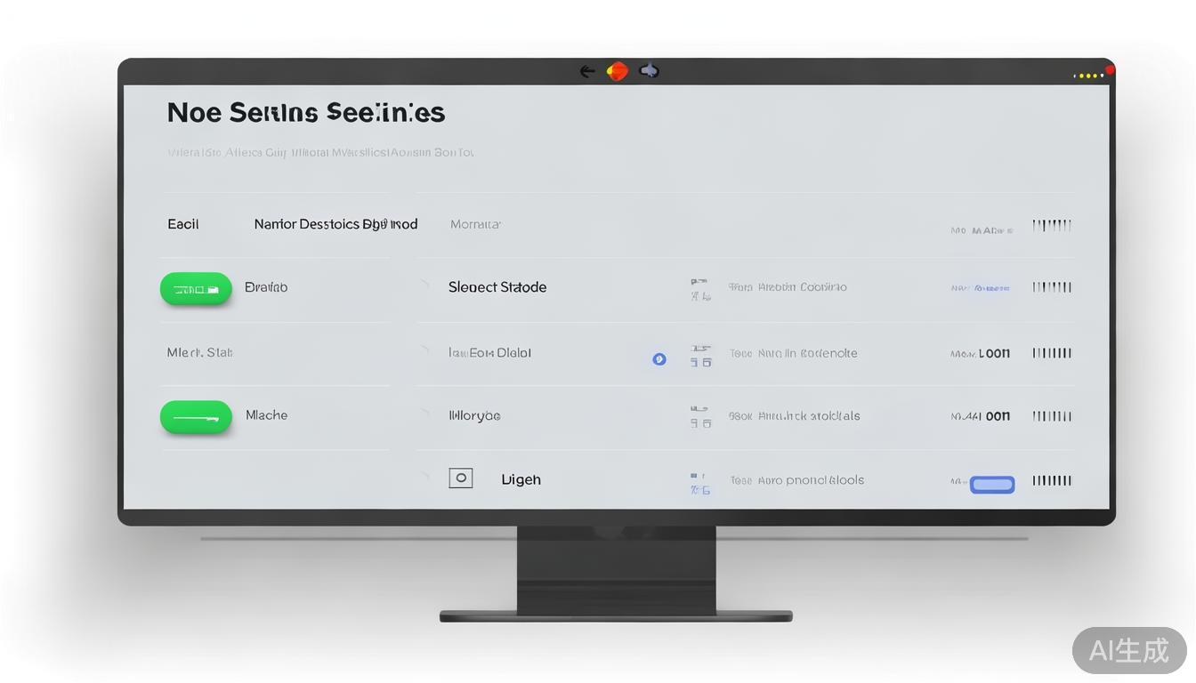Screen dimensions: 1196x683
Task: Expand the chevron beside the Illoryae row
Action: click(x=425, y=414)
